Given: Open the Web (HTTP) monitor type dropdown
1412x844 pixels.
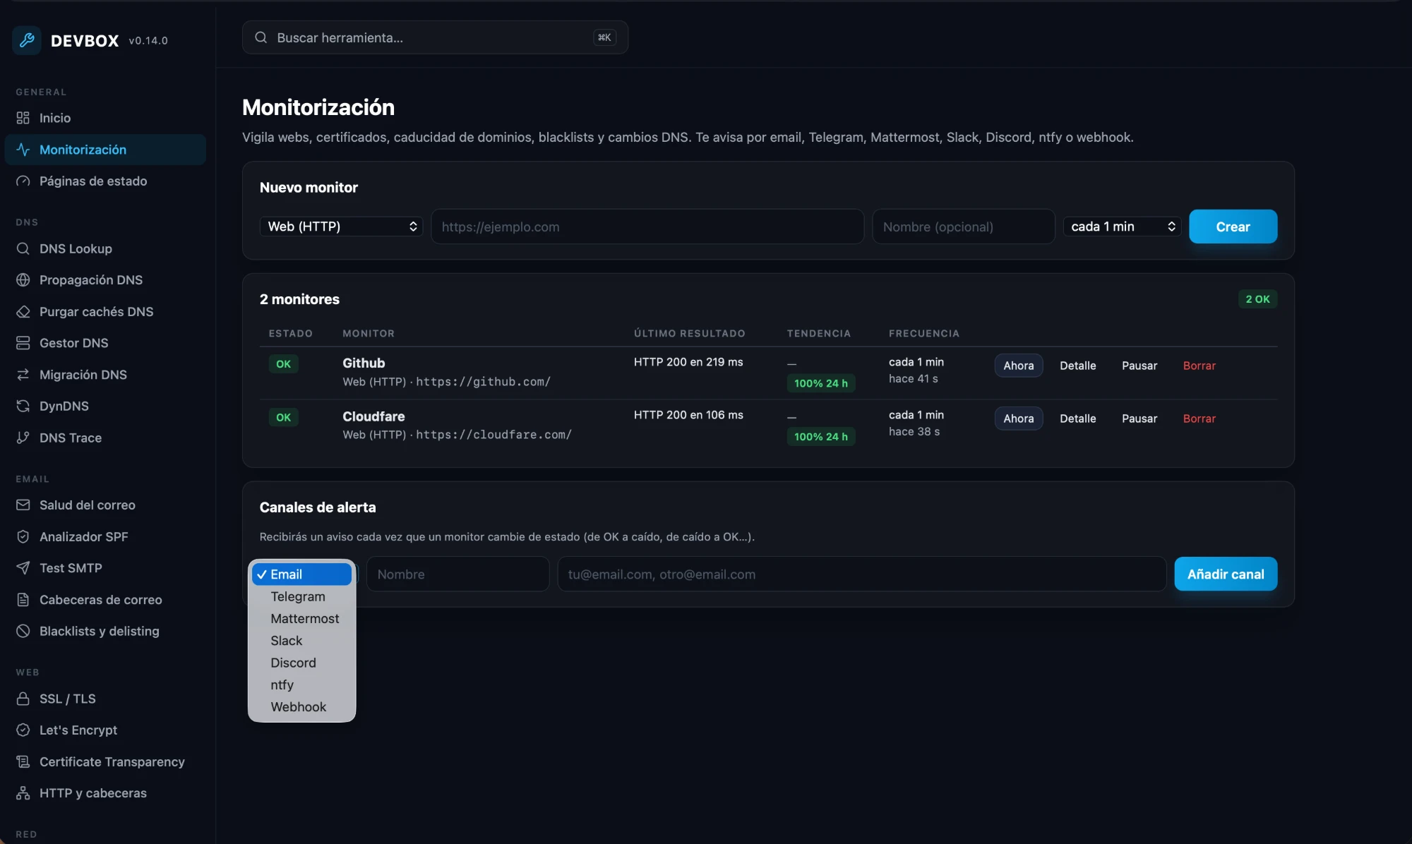Looking at the screenshot, I should pos(341,227).
